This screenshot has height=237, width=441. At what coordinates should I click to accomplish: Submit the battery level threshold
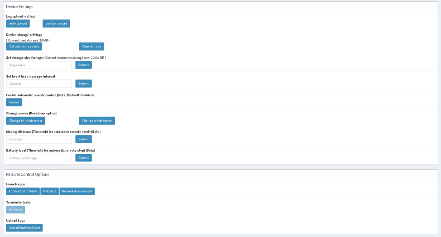pos(83,158)
